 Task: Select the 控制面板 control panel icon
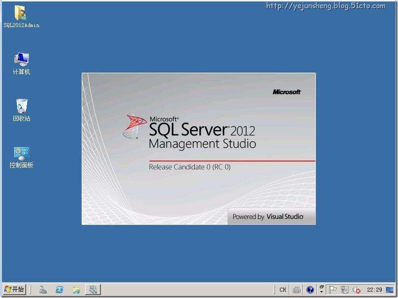(x=21, y=157)
